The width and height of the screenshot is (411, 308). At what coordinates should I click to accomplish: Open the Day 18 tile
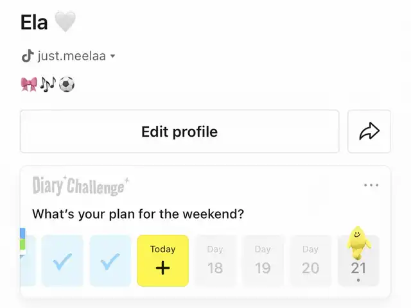pyautogui.click(x=215, y=261)
